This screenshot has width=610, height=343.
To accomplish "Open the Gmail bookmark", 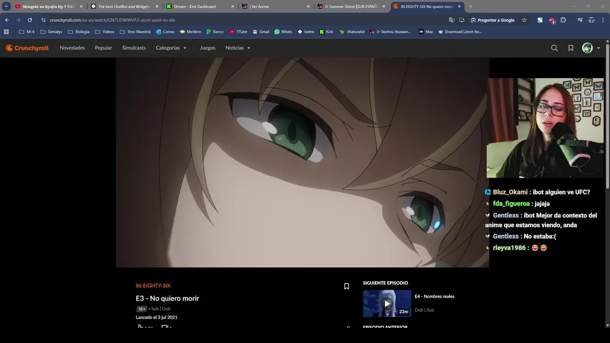I will point(261,32).
